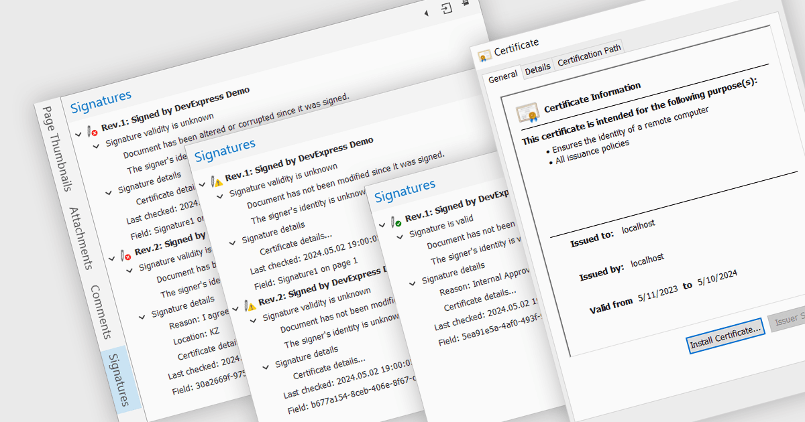
Task: Click the red error signature icon beside Rev.1
Action: point(92,133)
